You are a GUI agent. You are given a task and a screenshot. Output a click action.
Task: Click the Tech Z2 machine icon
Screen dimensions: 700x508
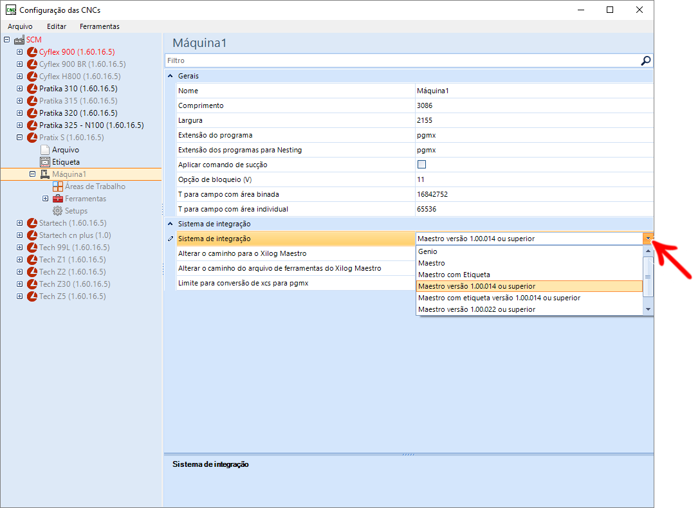point(32,271)
